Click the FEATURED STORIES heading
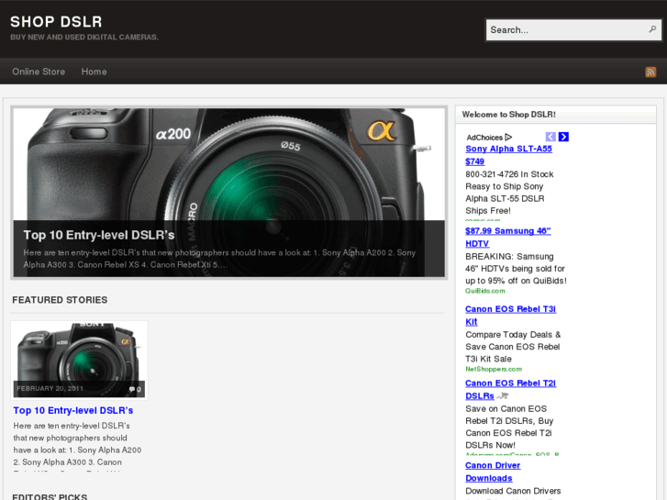667x500 pixels. coord(60,300)
